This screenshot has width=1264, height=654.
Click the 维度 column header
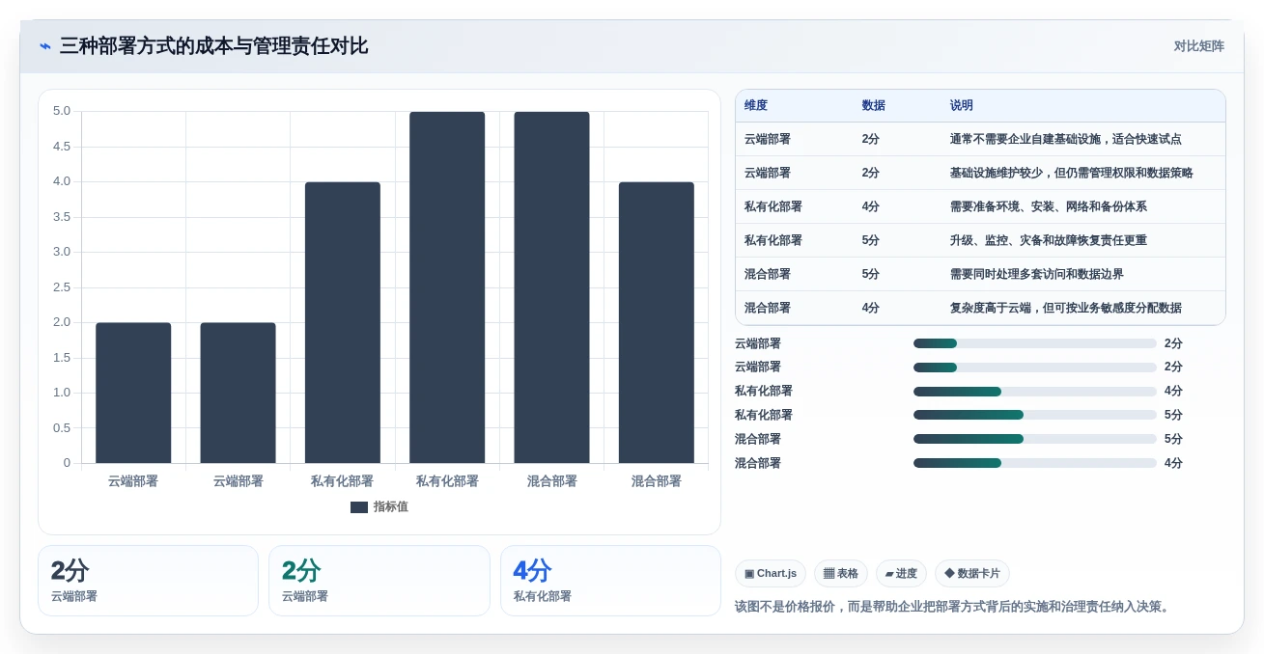click(x=756, y=106)
